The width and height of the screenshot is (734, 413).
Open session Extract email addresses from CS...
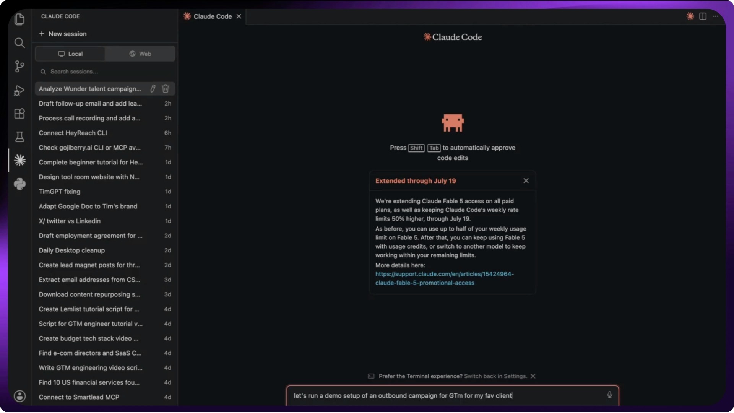[105, 280]
